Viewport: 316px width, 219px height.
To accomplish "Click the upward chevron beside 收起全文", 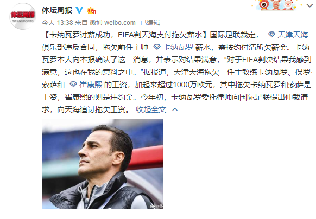I will (175, 110).
